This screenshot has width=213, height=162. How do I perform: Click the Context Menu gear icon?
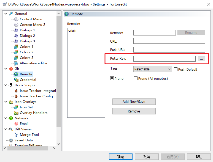[16, 19]
